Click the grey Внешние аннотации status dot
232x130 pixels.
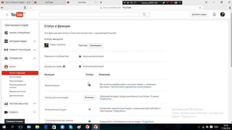click(x=90, y=109)
